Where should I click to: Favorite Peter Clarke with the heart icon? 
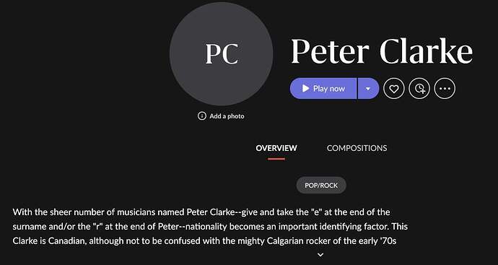pyautogui.click(x=394, y=88)
